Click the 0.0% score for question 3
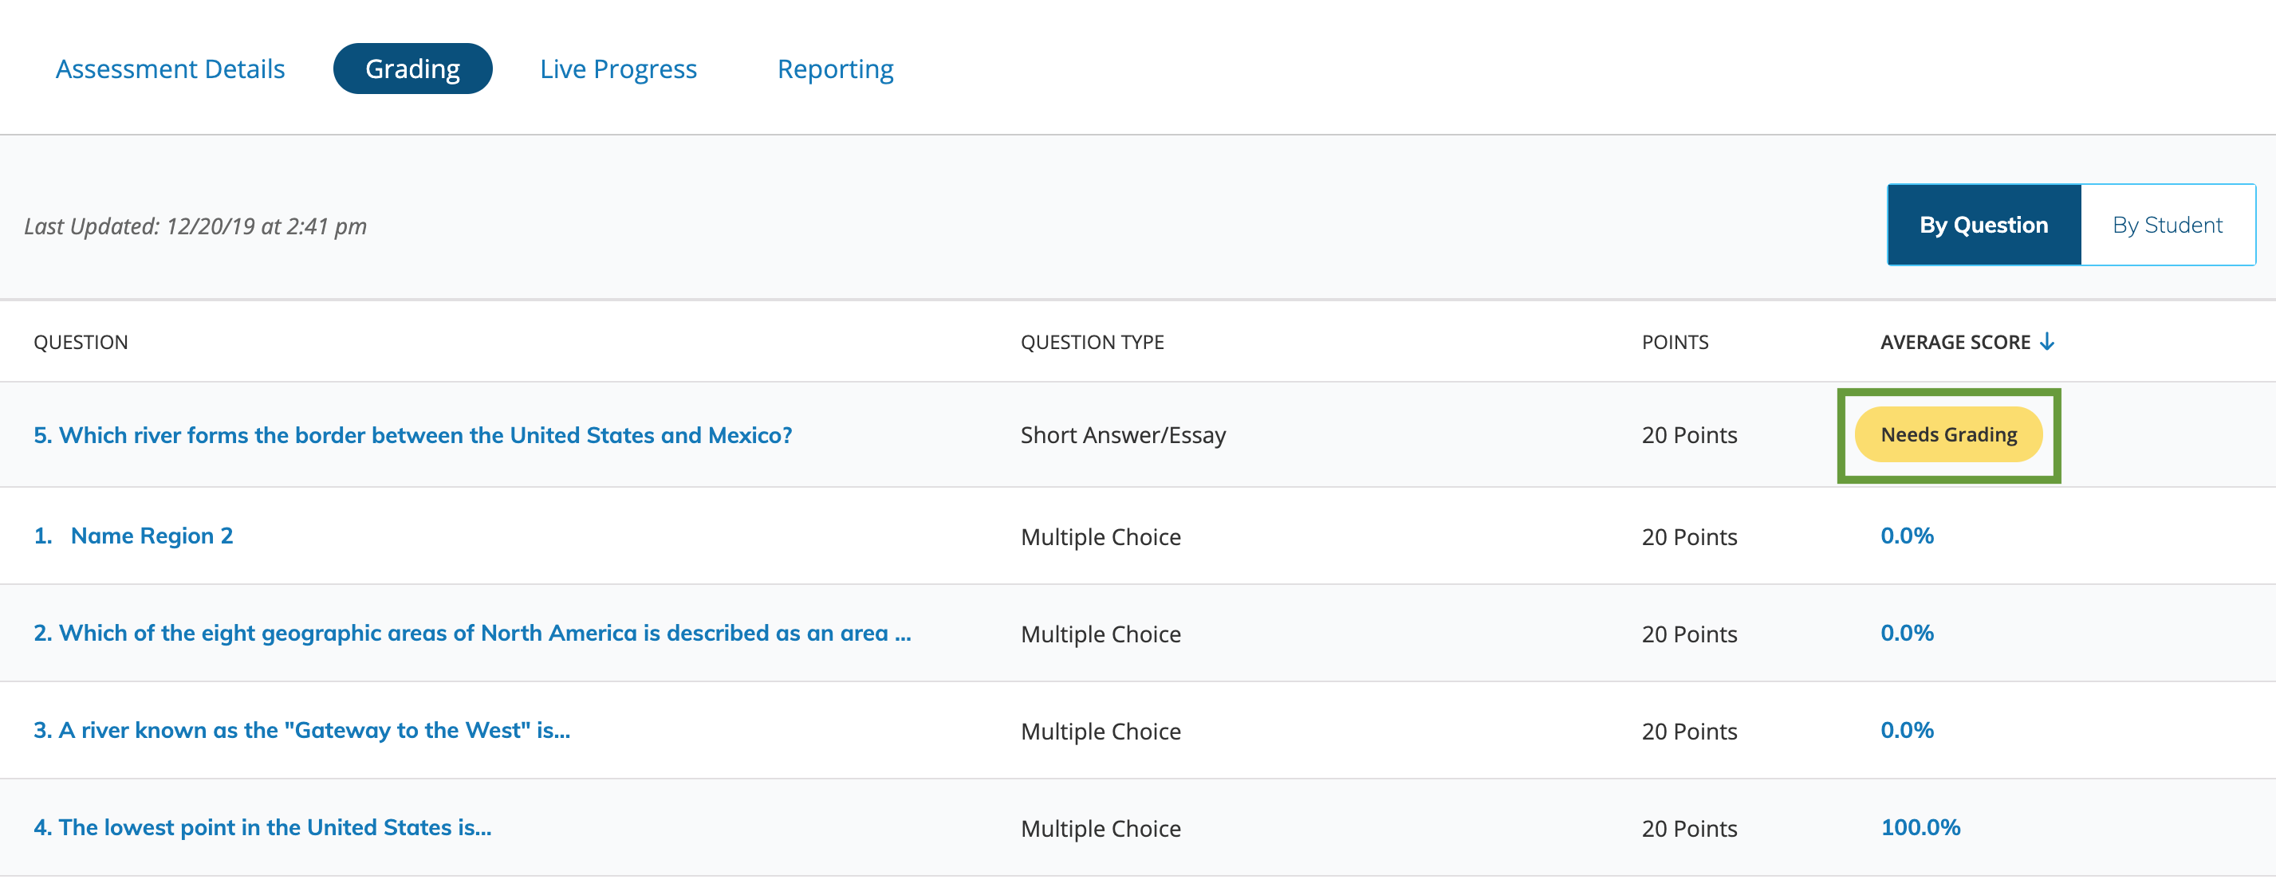Viewport: 2276px width, 883px height. [1906, 730]
